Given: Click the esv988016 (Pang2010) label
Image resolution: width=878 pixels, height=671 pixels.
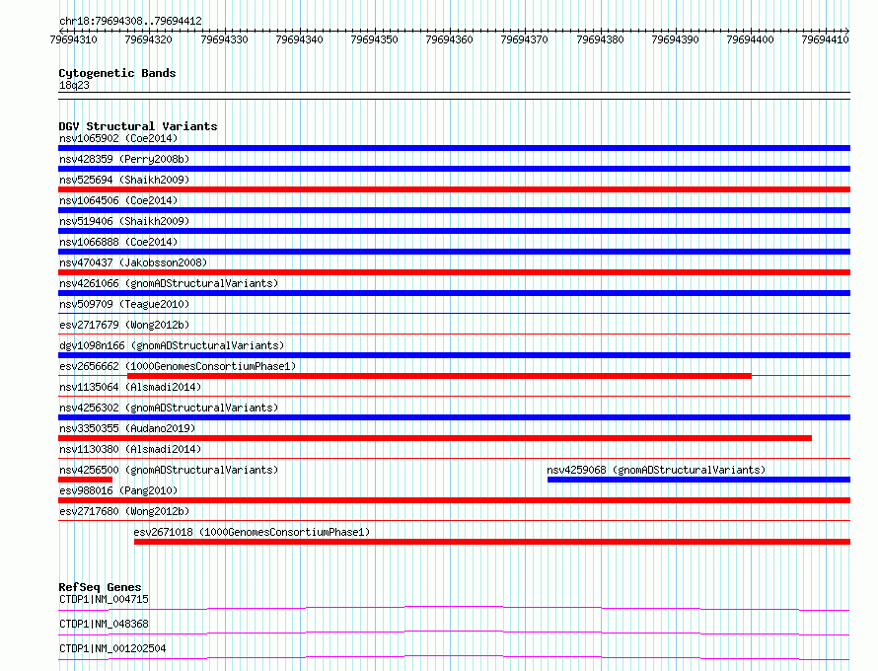Looking at the screenshot, I should (x=118, y=490).
